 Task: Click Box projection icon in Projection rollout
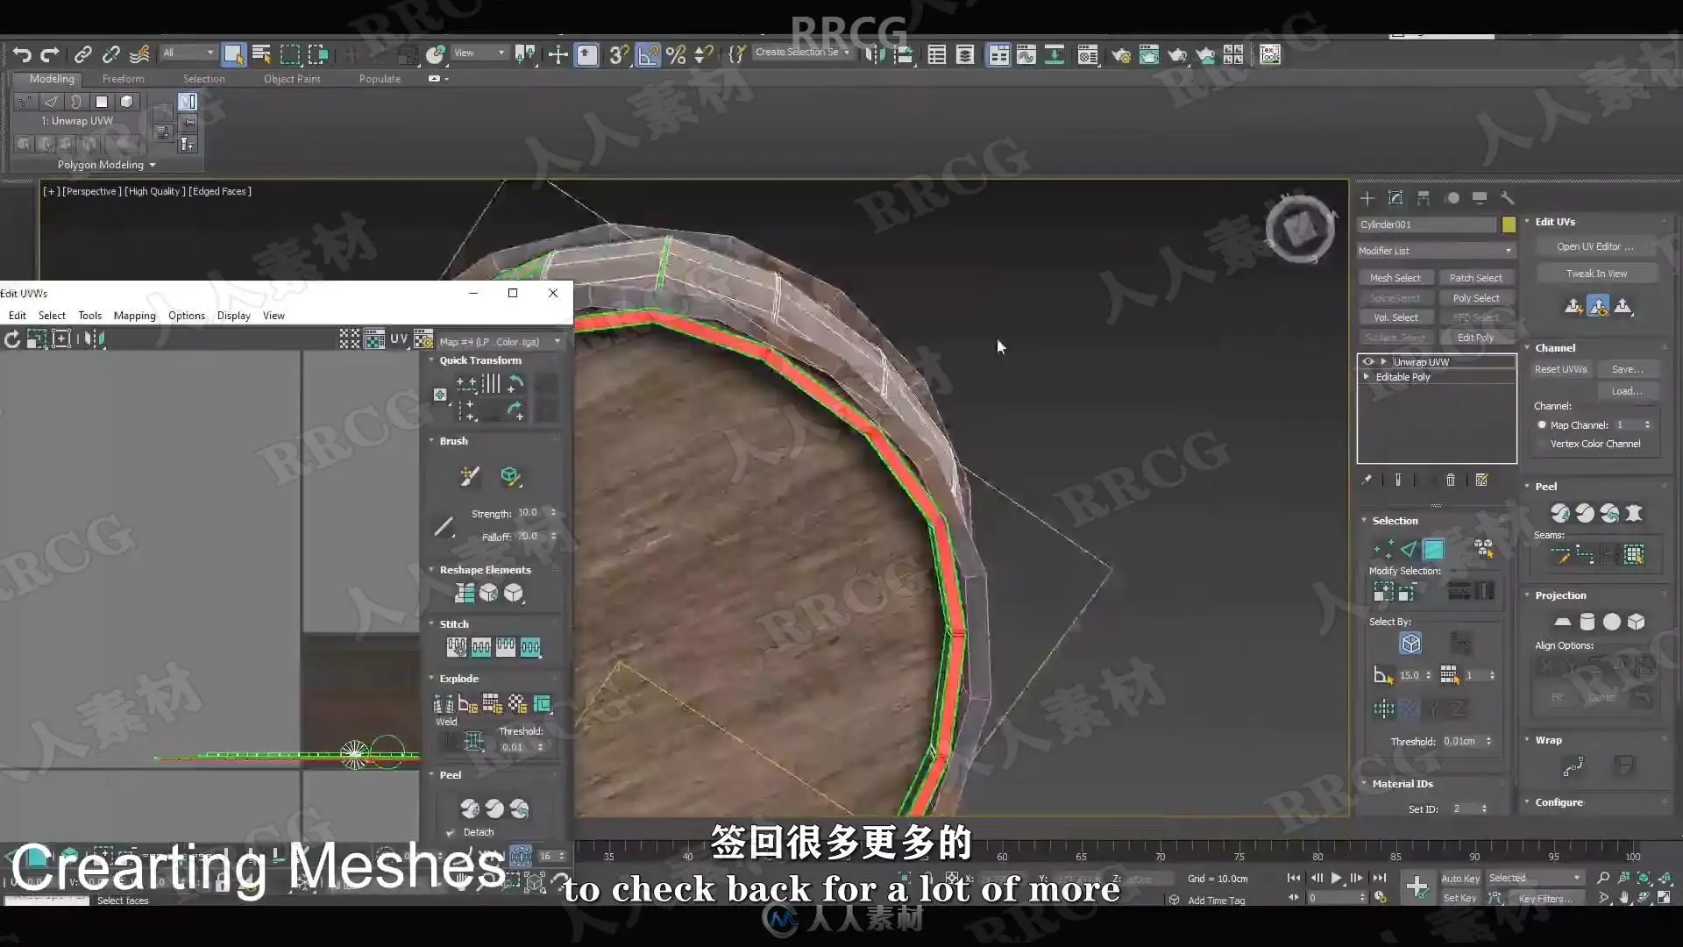click(1637, 622)
